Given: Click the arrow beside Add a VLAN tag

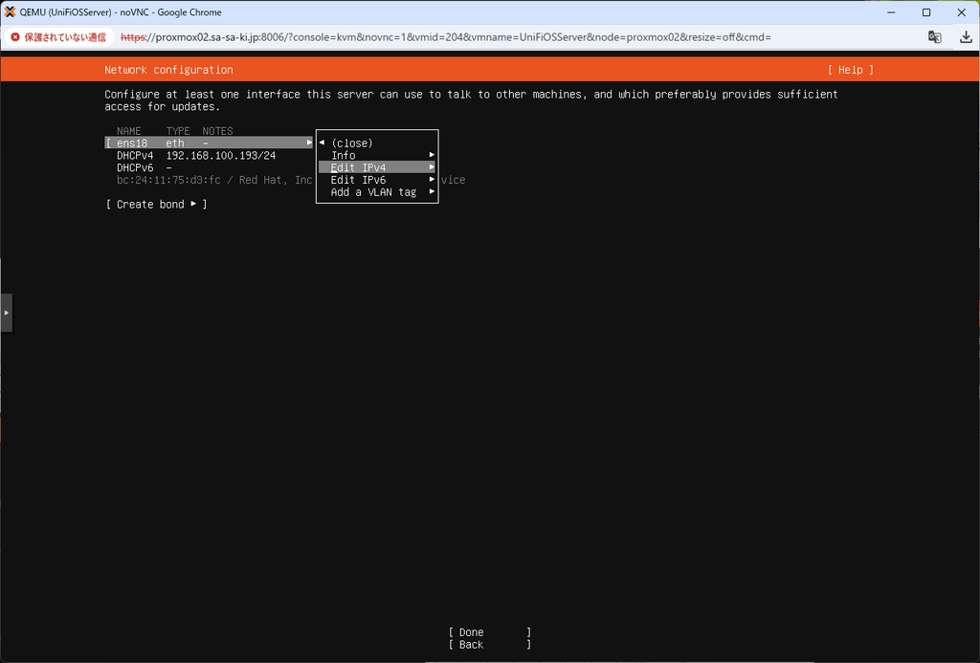Looking at the screenshot, I should pos(432,191).
